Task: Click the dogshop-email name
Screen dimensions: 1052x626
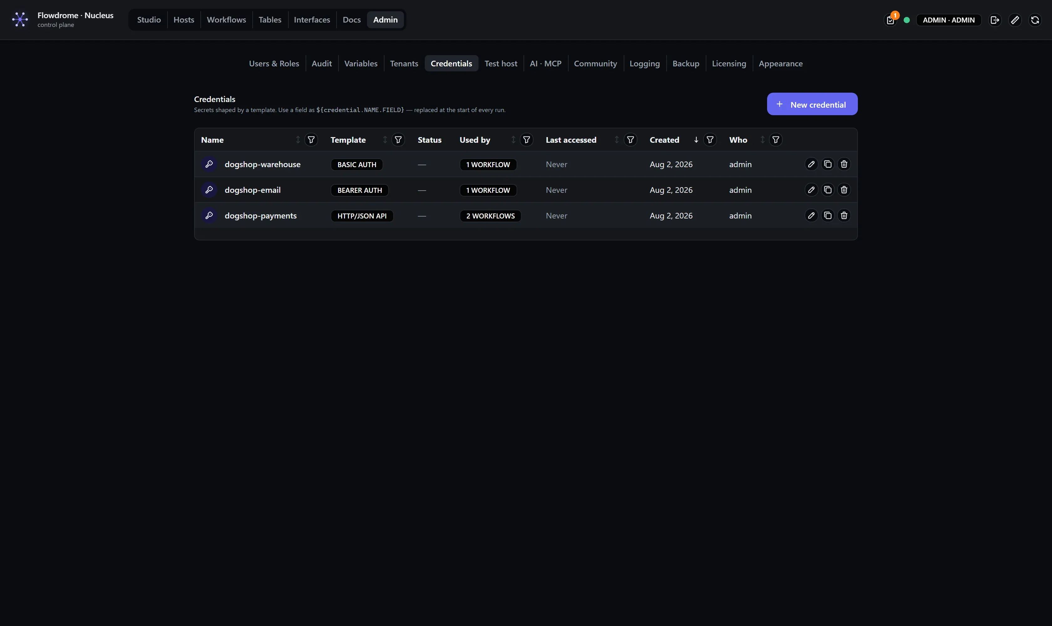Action: click(x=252, y=190)
